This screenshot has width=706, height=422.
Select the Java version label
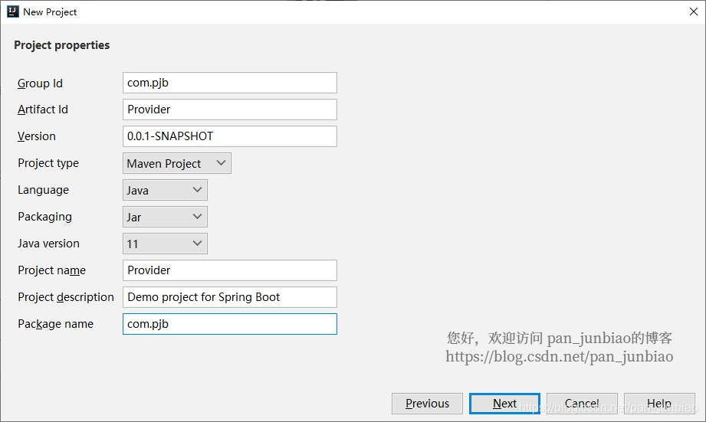[x=48, y=244]
